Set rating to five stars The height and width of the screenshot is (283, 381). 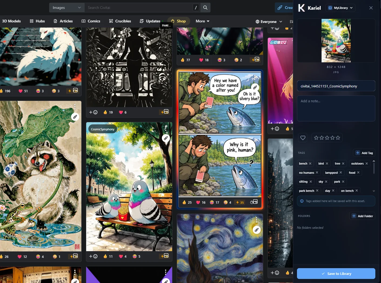point(338,138)
